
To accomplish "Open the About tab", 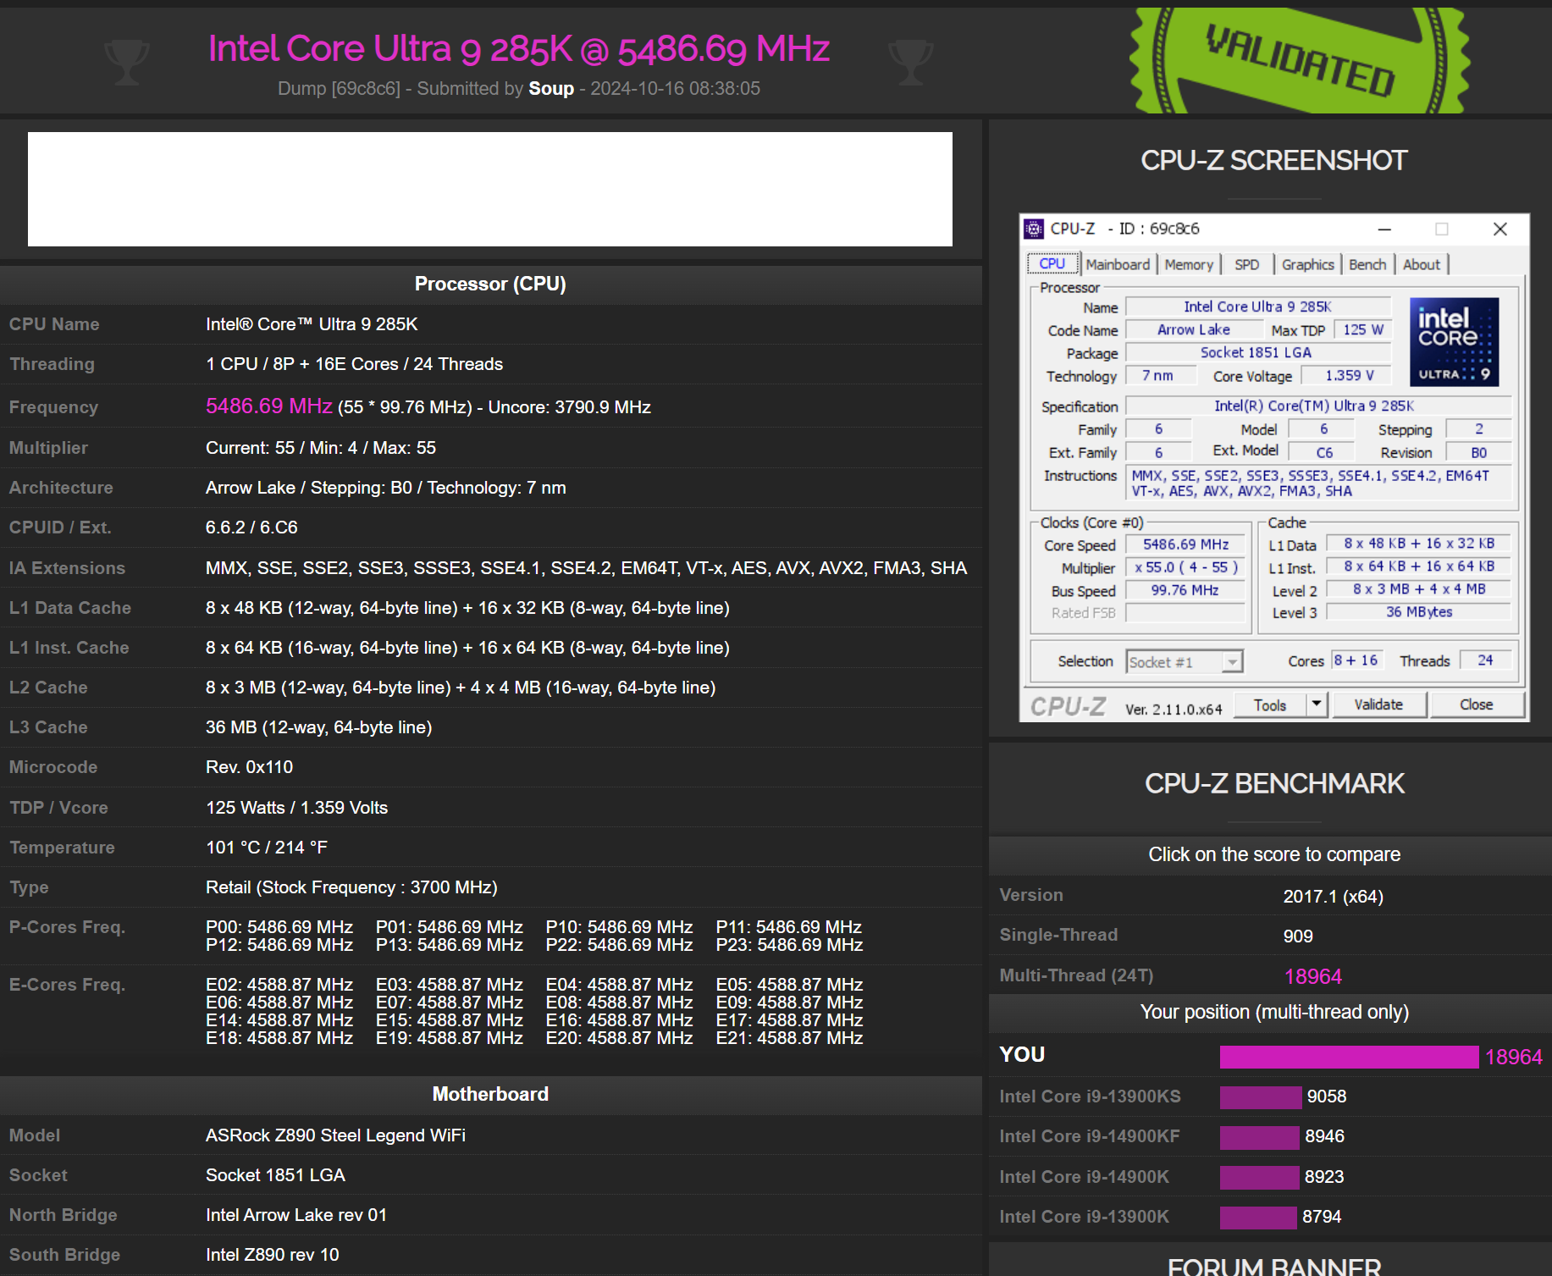I will coord(1421,263).
